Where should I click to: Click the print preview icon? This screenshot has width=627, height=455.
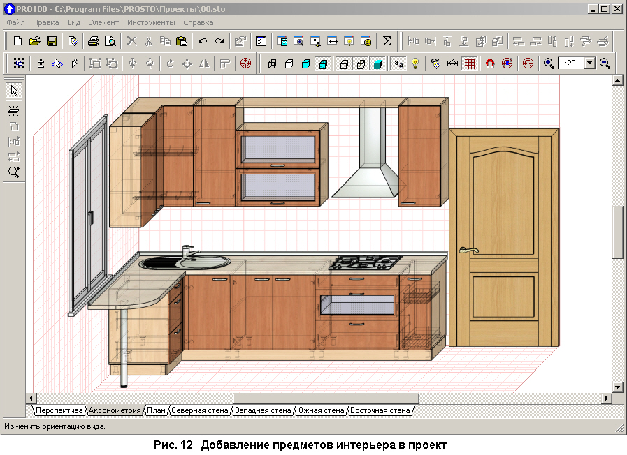tap(110, 41)
